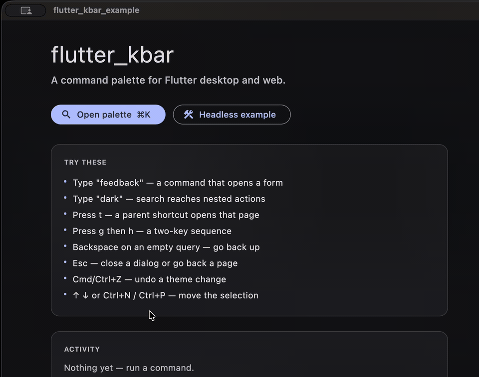Click the 'Cmd/Ctrl+Z — undo a theme change' line

[149, 279]
